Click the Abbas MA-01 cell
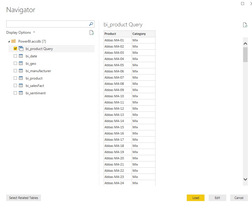 tap(118, 40)
